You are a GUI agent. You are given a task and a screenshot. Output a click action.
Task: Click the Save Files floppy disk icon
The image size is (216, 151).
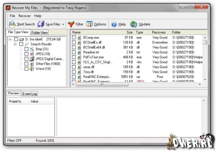coord(41,24)
